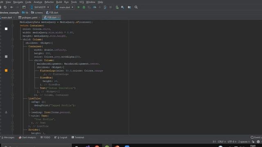Change CRLF line separator in the status bar
The image size is (262, 147).
222,142
